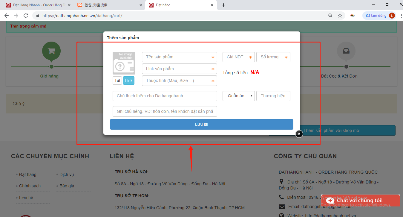The width and height of the screenshot is (403, 217).
Task: Open new browser tab with plus icon
Action: coord(223,5)
